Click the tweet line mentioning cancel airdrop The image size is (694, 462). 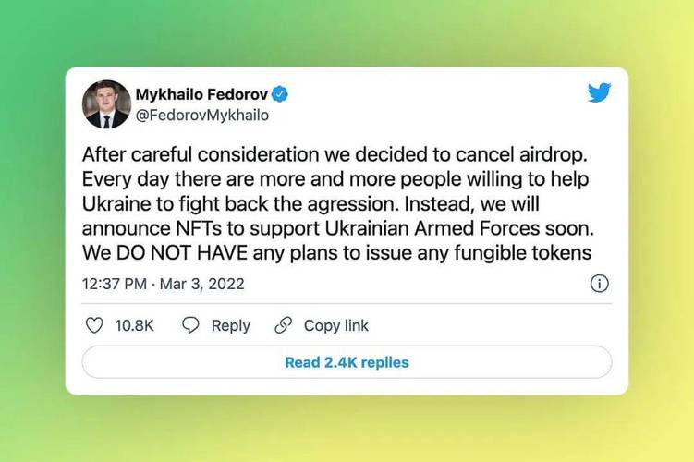click(x=335, y=155)
